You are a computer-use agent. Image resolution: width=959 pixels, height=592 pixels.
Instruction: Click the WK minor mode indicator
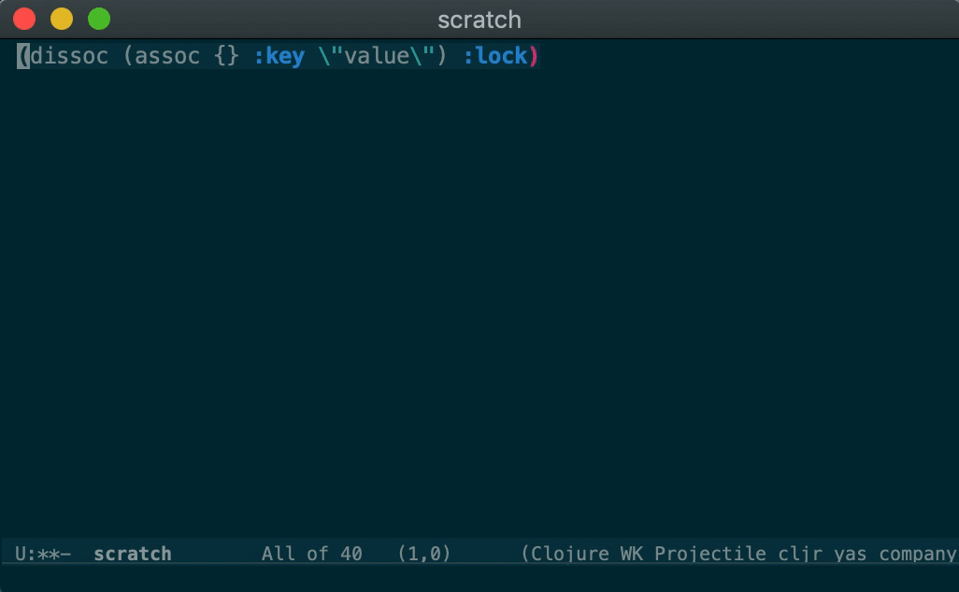[x=632, y=554]
